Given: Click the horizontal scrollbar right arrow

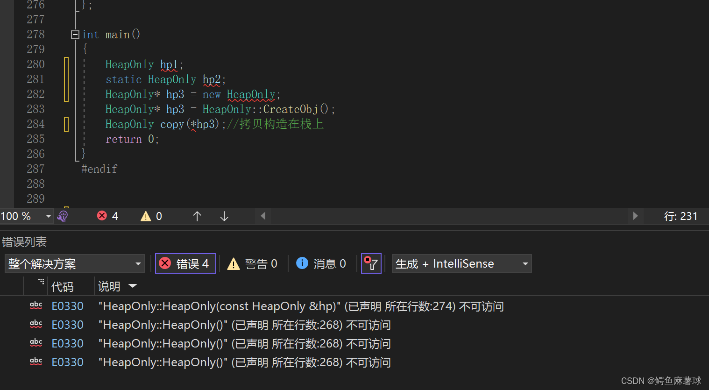Looking at the screenshot, I should click(635, 216).
